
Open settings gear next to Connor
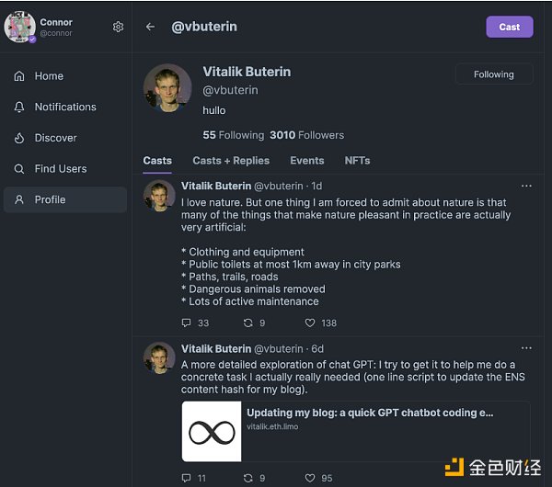118,28
